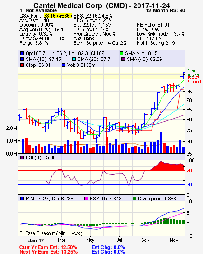Click Instit. Buying:2.19 text
This screenshot has height=254, width=203.
click(x=156, y=43)
